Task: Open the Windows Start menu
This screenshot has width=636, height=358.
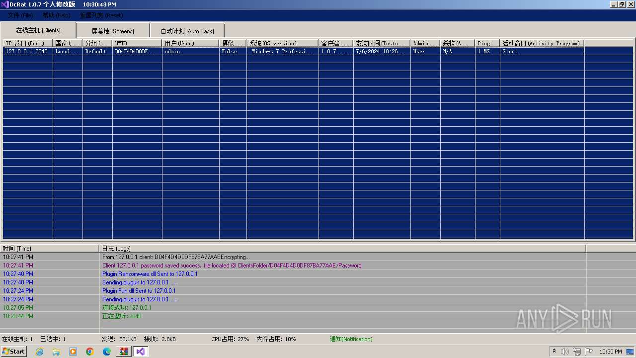Action: 14,351
